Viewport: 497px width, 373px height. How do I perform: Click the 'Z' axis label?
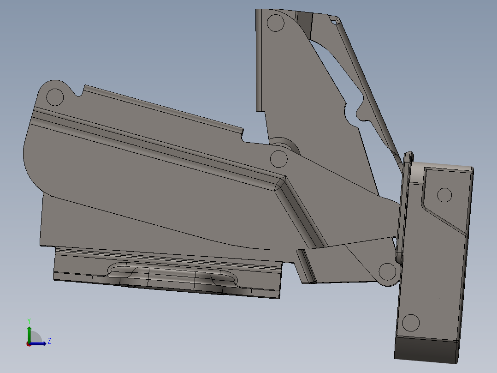[x=49, y=341]
